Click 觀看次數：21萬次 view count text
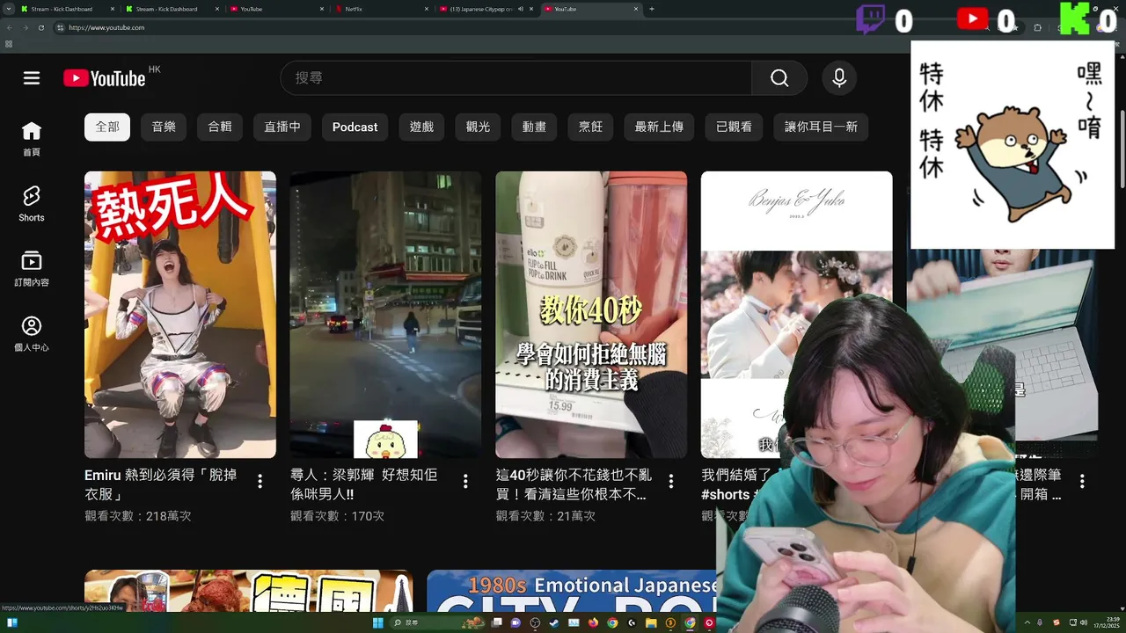Viewport: 1126px width, 633px height. 546,516
